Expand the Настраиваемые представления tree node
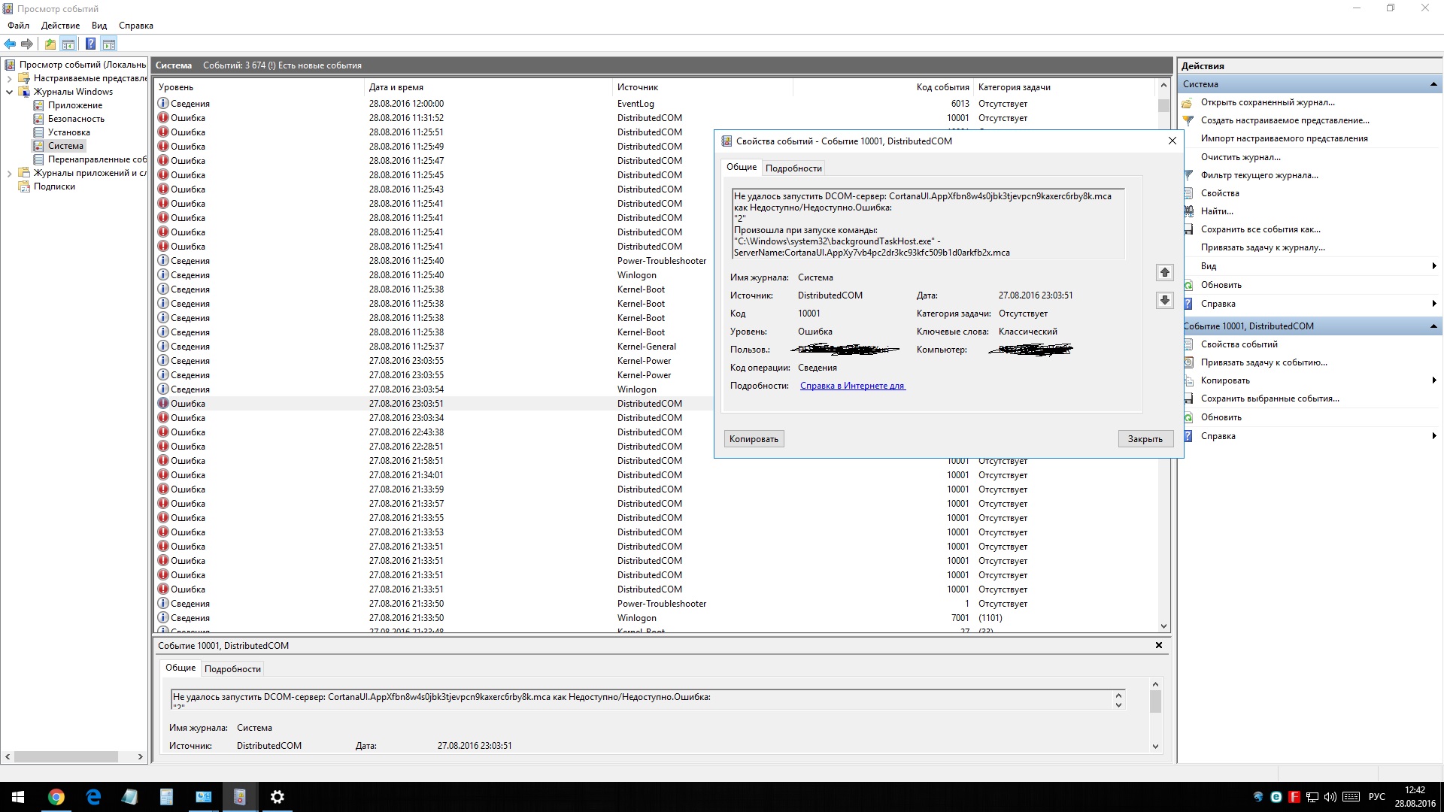 (9, 78)
